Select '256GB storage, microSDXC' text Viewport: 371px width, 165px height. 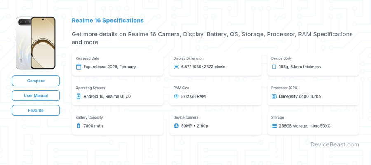[x=305, y=126]
